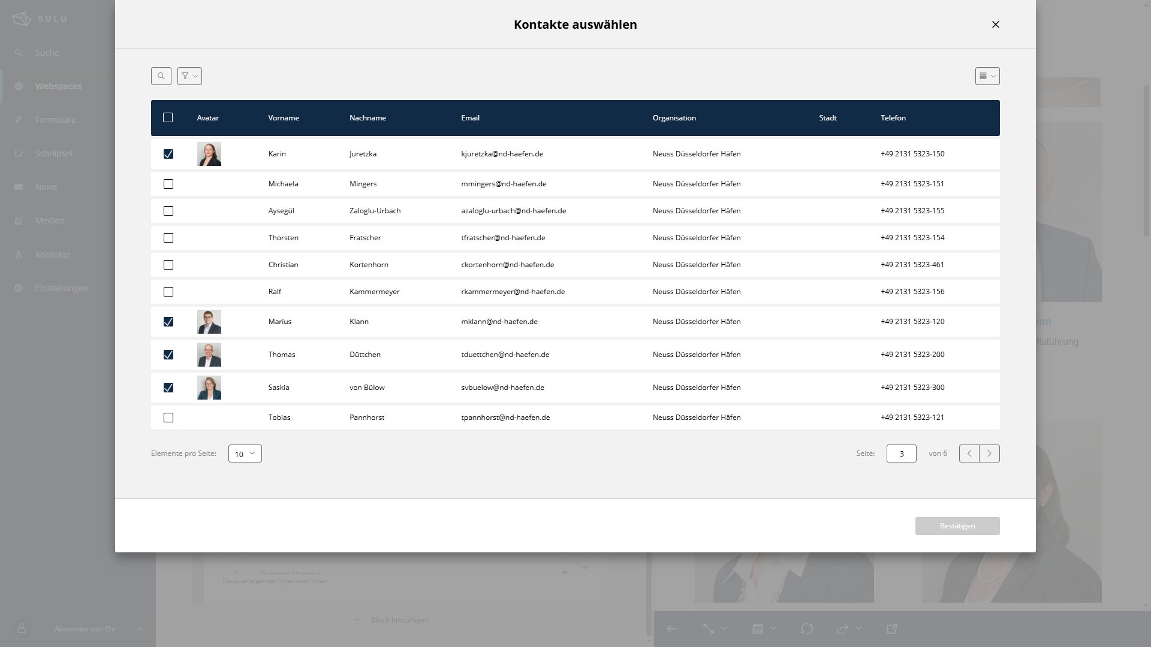Screen dimensions: 1151x647
Task: Sort by the Email column header
Action: point(470,118)
